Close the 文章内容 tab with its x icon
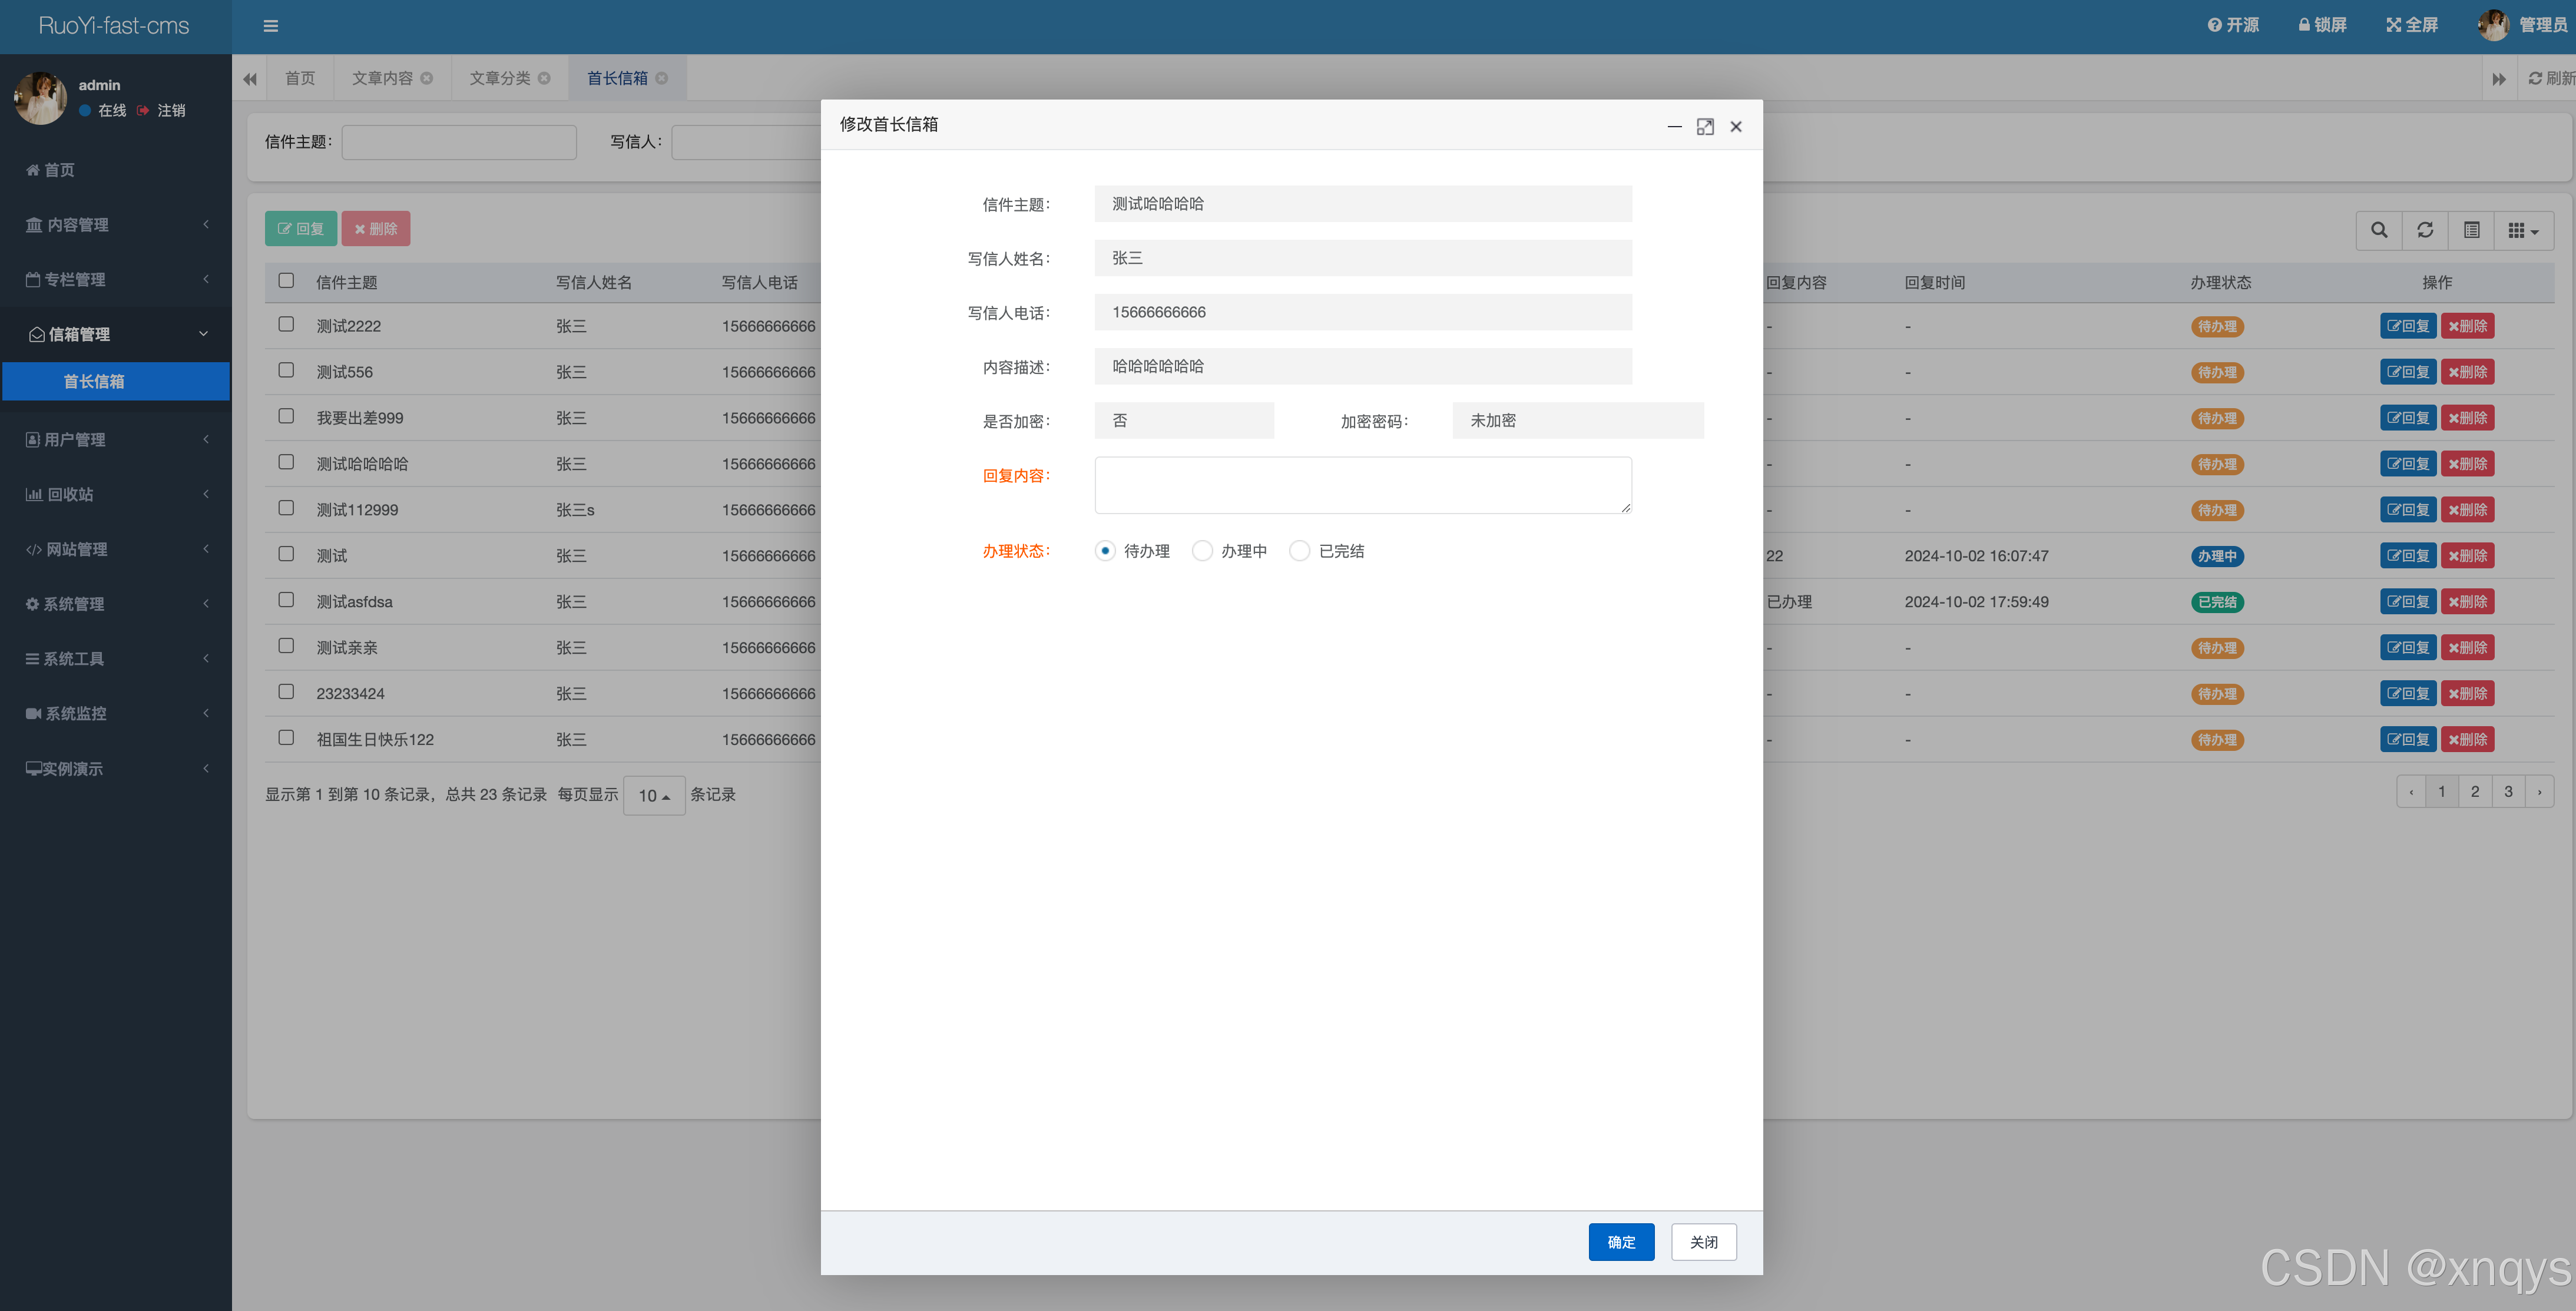2576x1311 pixels. 427,78
